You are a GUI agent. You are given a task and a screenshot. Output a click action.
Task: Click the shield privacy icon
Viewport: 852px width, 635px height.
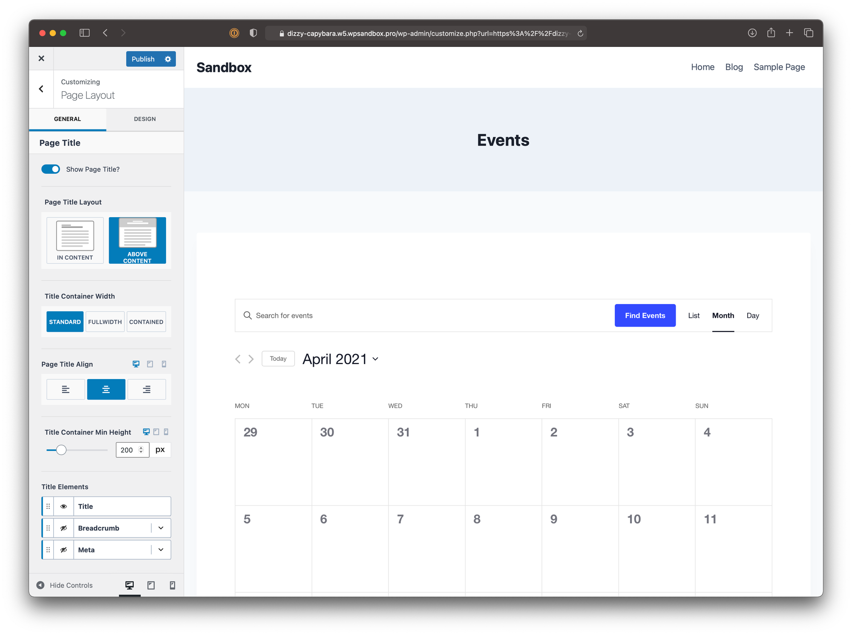(253, 33)
